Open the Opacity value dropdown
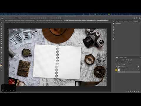 [130, 62]
